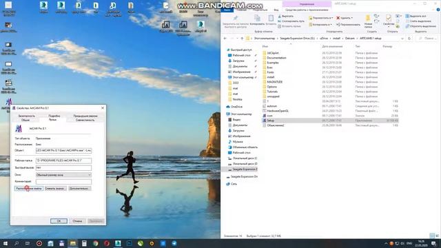Click the red Удалить delete icon

click(338, 18)
